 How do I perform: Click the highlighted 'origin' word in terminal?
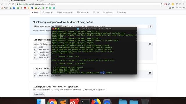tap(103, 73)
